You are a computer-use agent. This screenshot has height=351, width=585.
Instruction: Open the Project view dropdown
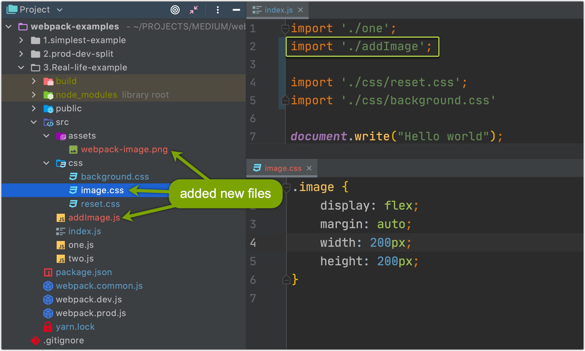[x=60, y=10]
